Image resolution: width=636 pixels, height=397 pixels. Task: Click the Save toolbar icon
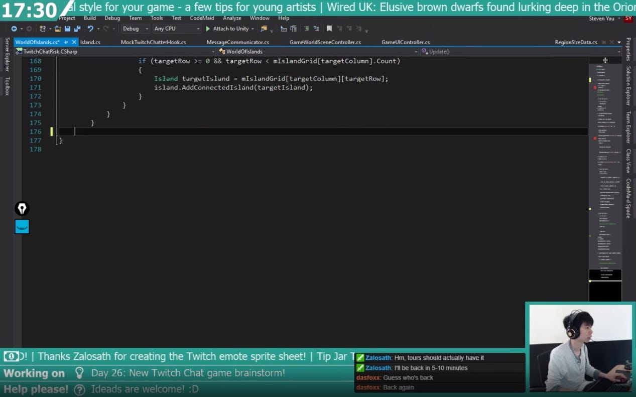67,29
